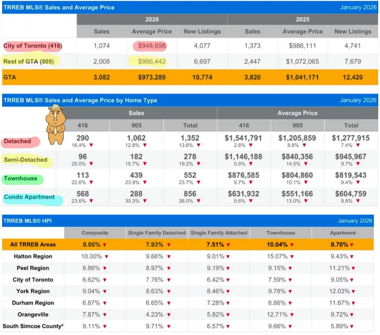The height and width of the screenshot is (335, 380).
Task: Select the green-highlighted Townhouse label
Action: coord(21,179)
